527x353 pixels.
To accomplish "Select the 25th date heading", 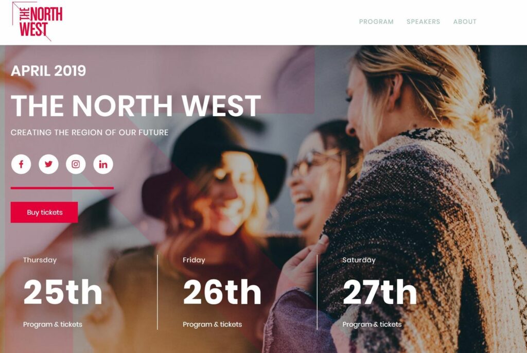I will (x=63, y=292).
